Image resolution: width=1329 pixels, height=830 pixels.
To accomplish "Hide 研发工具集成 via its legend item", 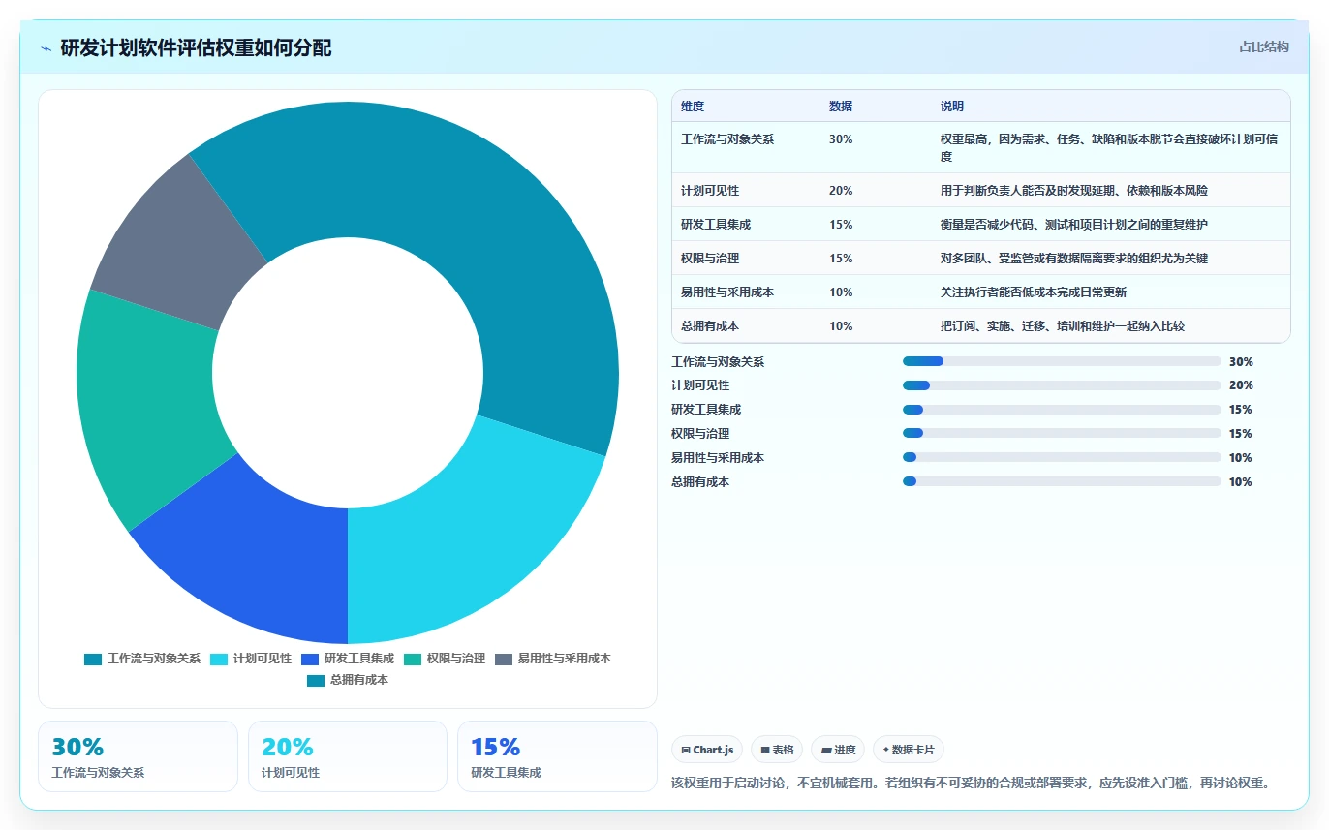I will tap(348, 659).
